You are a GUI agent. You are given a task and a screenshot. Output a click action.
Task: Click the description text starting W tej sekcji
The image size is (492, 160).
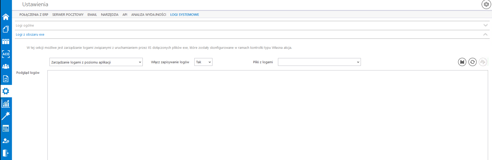(x=159, y=48)
